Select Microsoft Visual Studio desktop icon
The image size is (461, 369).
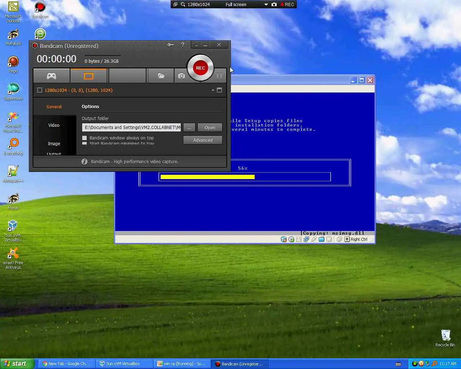click(13, 122)
